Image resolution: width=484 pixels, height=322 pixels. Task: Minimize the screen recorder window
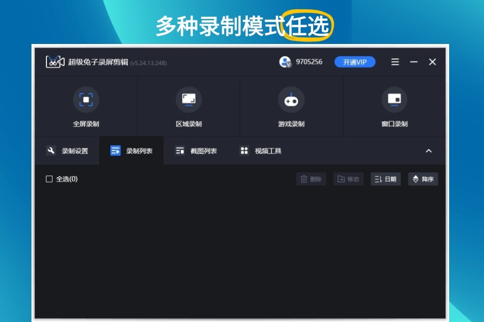414,62
